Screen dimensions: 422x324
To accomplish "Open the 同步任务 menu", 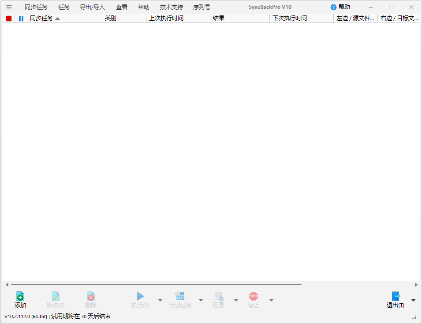I will coord(36,7).
